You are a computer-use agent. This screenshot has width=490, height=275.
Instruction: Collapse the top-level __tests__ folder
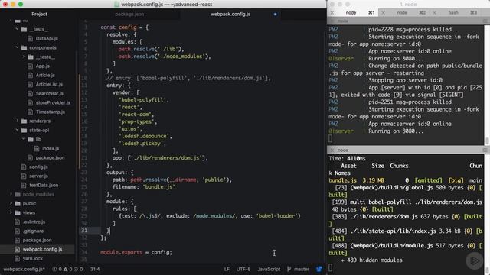[17, 29]
